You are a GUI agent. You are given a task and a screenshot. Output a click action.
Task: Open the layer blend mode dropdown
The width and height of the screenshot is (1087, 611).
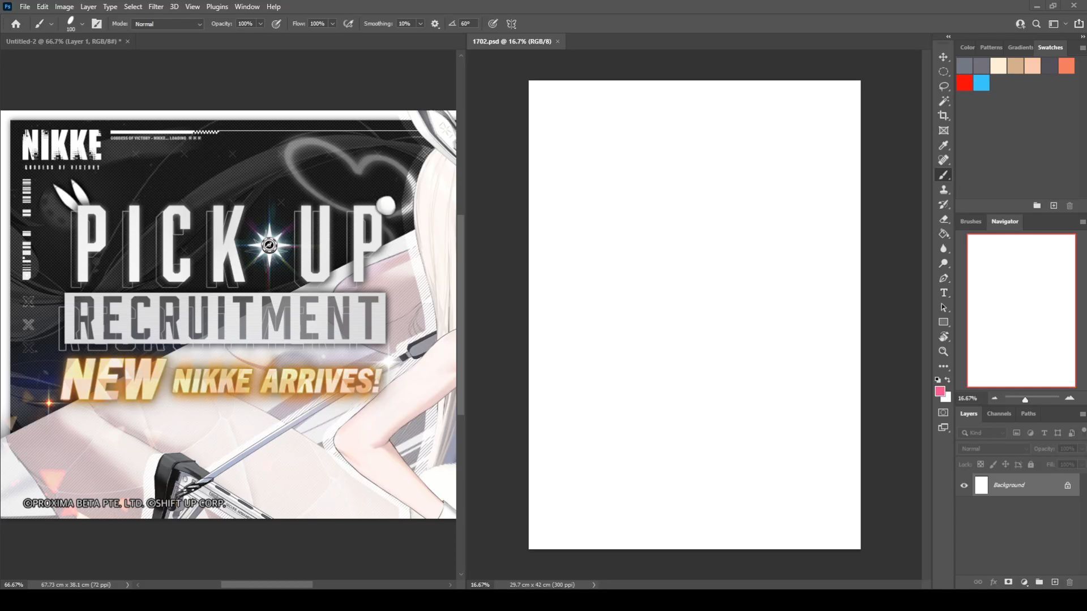[994, 449]
